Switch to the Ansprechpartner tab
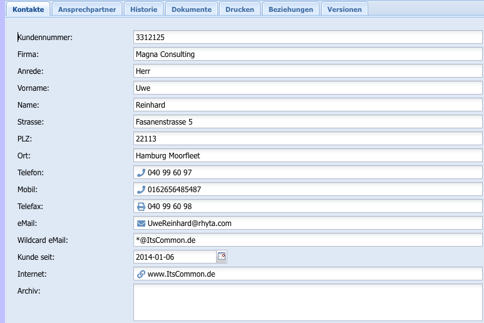This screenshot has width=484, height=323. click(x=86, y=9)
